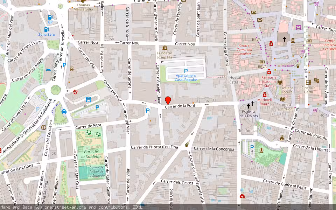
Task: Click the 'Carrer de les Ànimes' label
Action: pos(326,86)
